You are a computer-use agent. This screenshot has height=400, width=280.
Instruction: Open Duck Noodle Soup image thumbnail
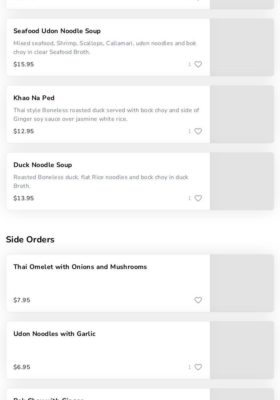point(242,181)
